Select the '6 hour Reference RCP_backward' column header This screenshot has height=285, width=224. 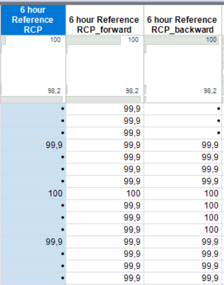pos(183,20)
